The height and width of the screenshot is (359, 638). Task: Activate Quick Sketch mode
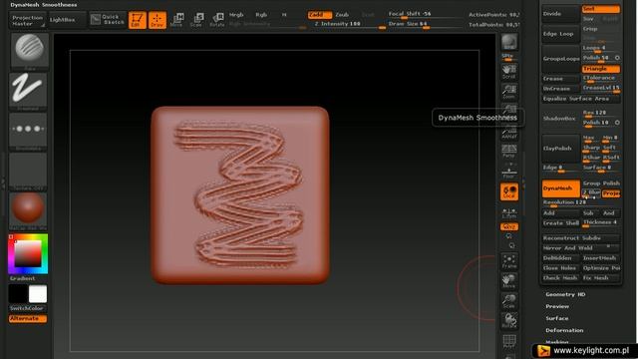(108, 20)
